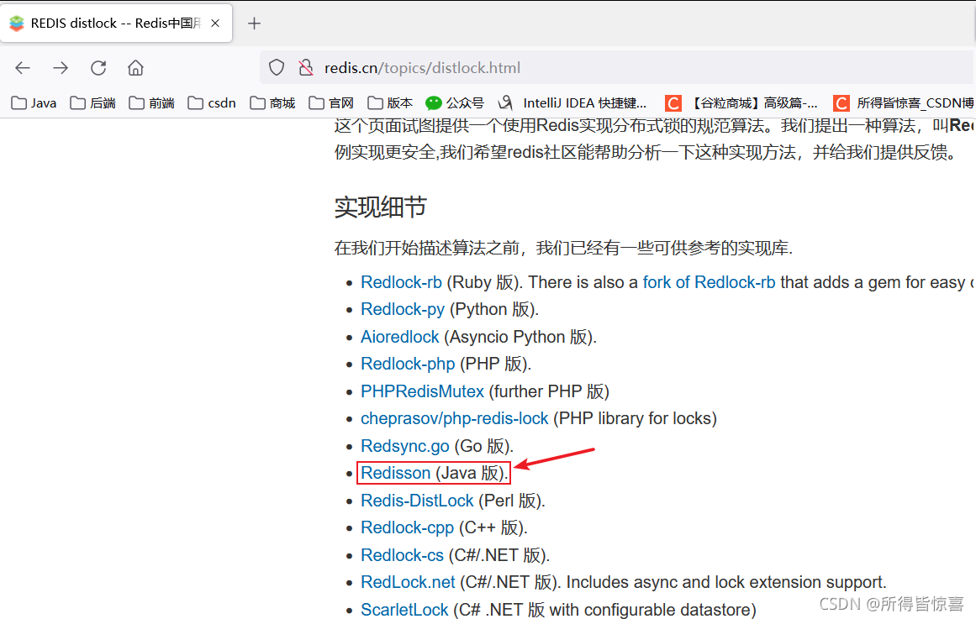Viewport: 976px width, 619px height.
Task: Open the 所得皆惊喜_CSDN博客 bookmark
Action: click(x=904, y=102)
